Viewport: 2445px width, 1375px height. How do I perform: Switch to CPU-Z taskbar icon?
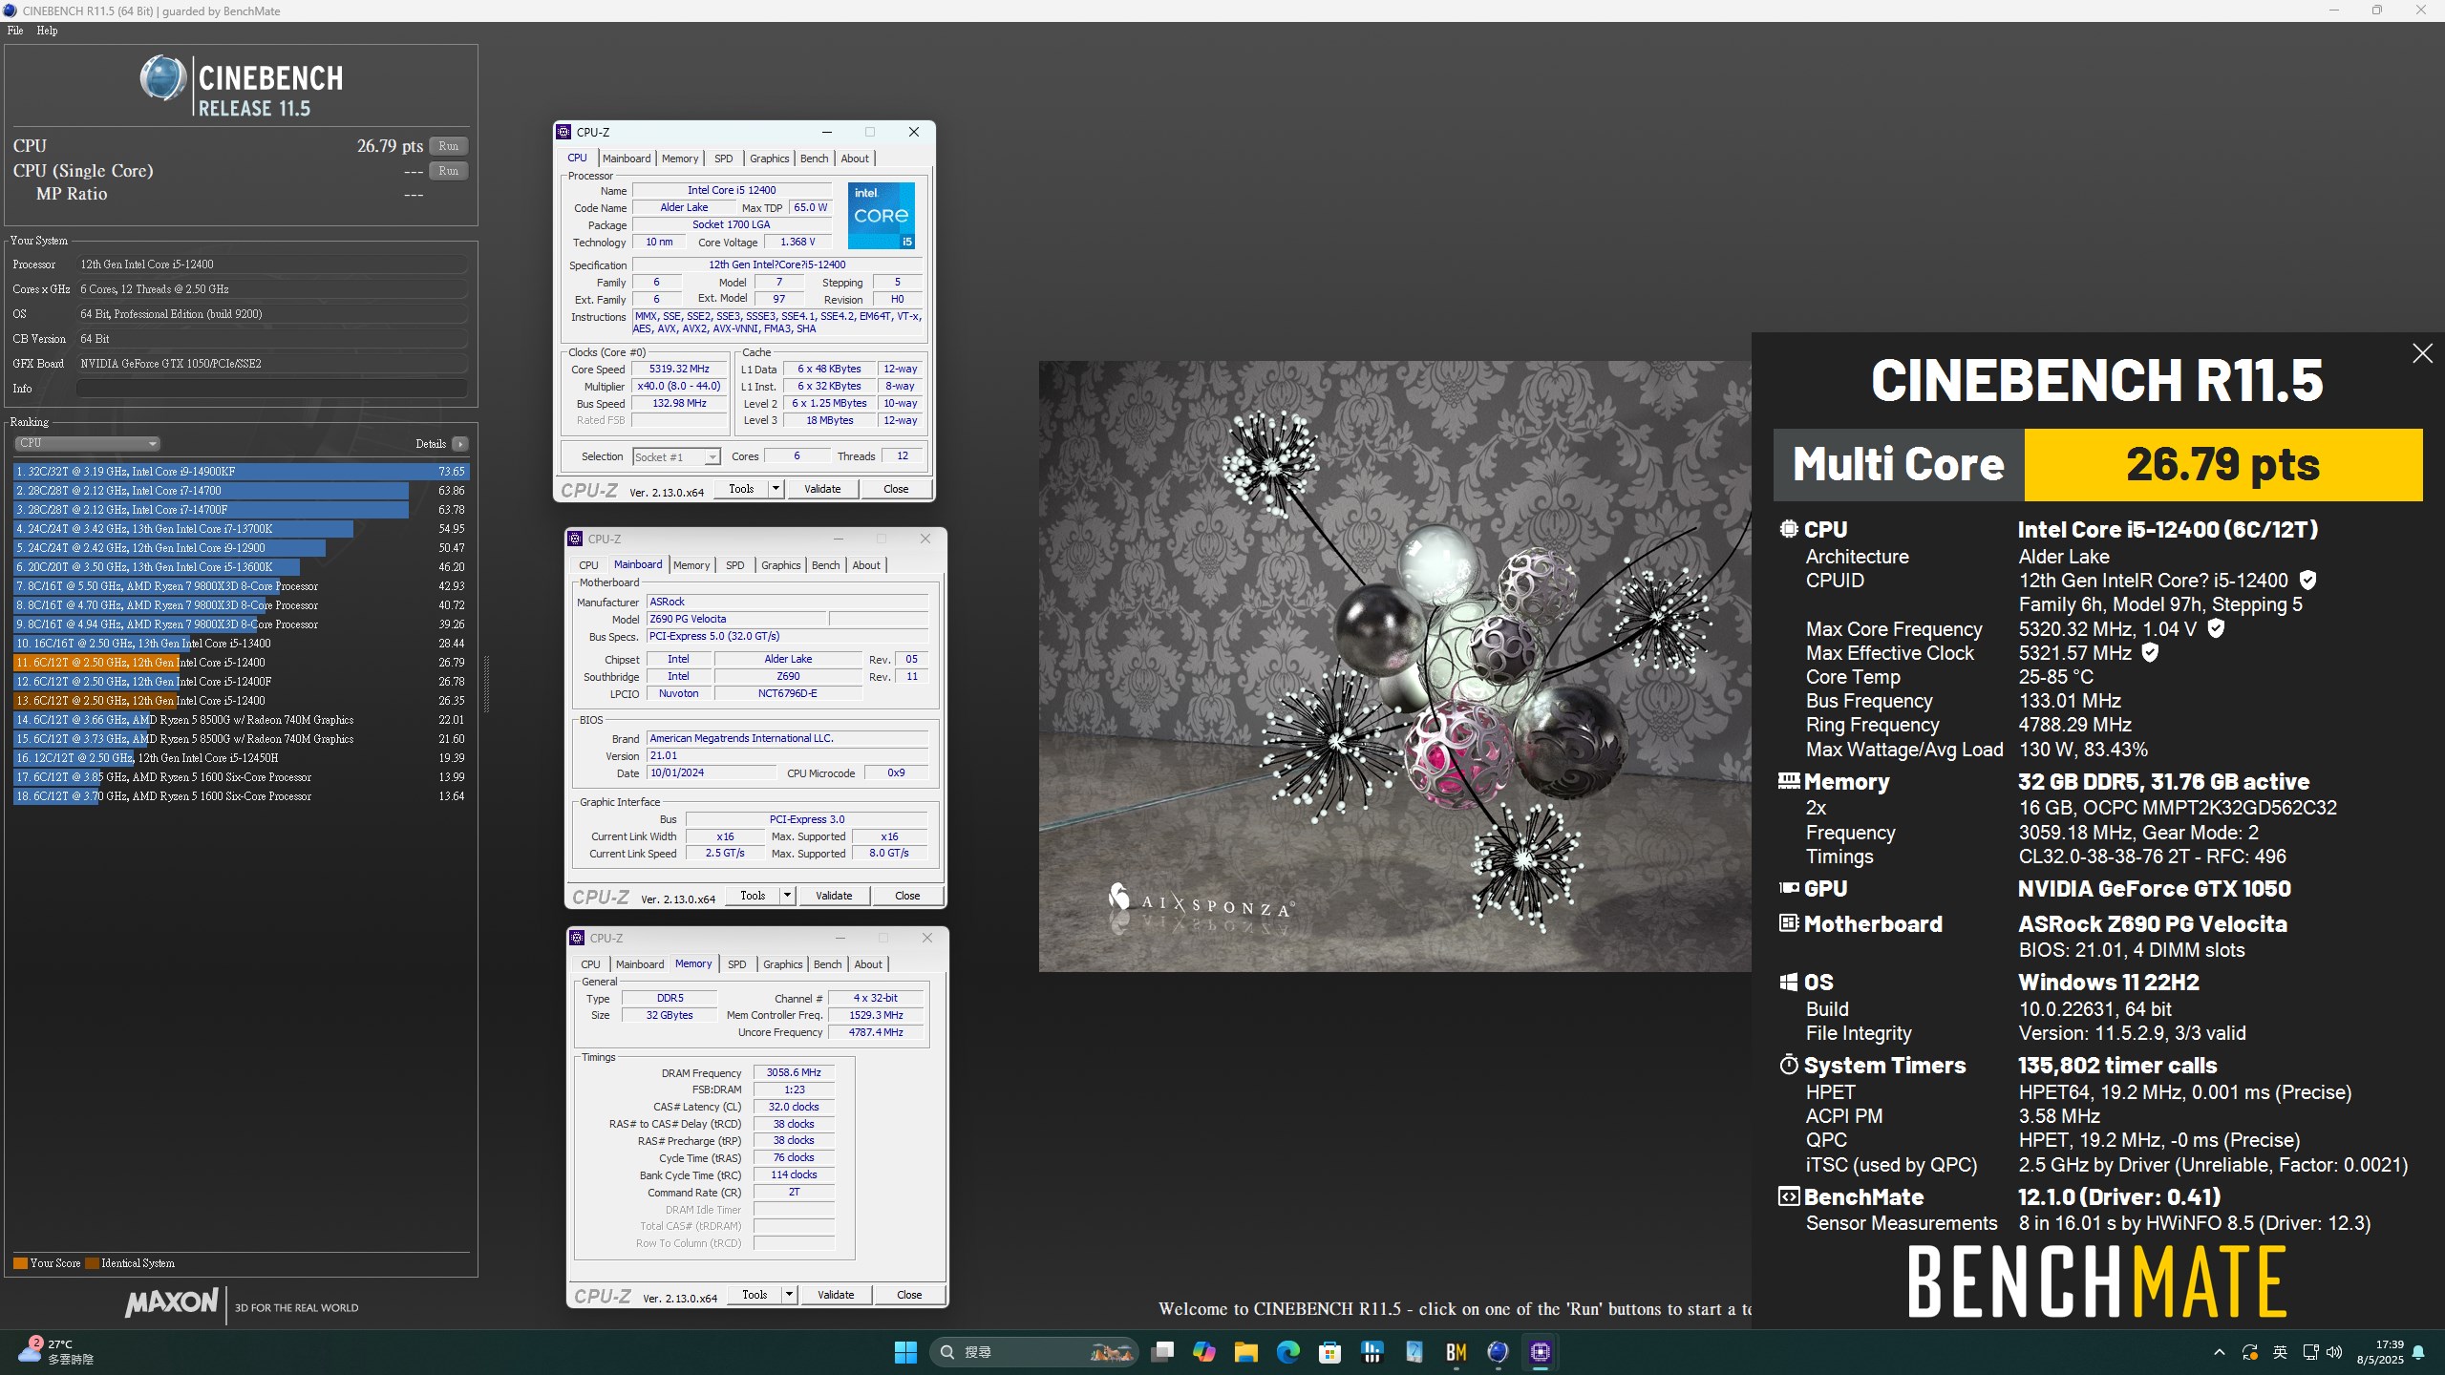pos(1541,1352)
